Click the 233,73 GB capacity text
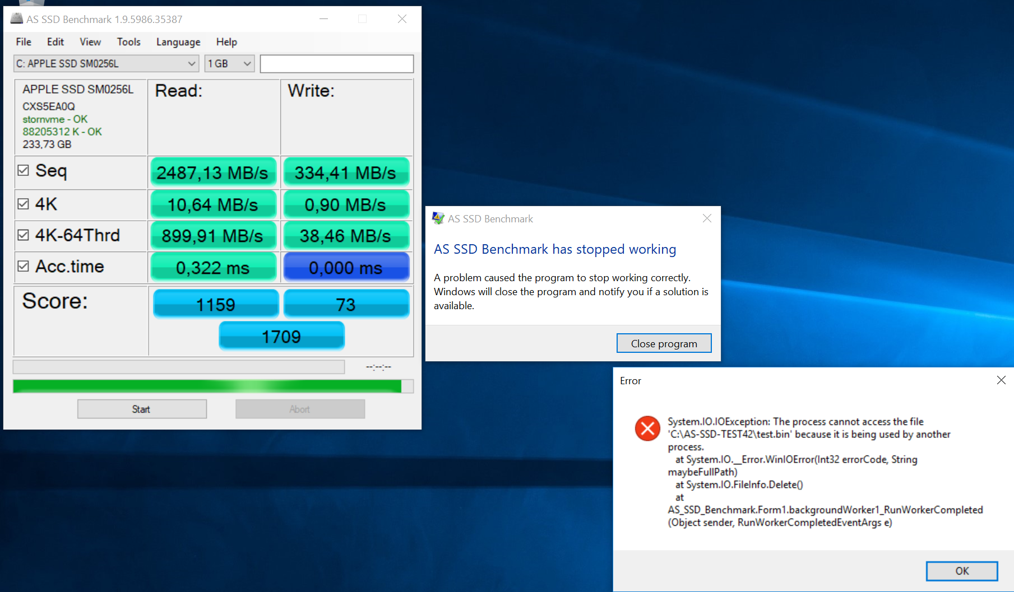The image size is (1014, 592). point(47,144)
